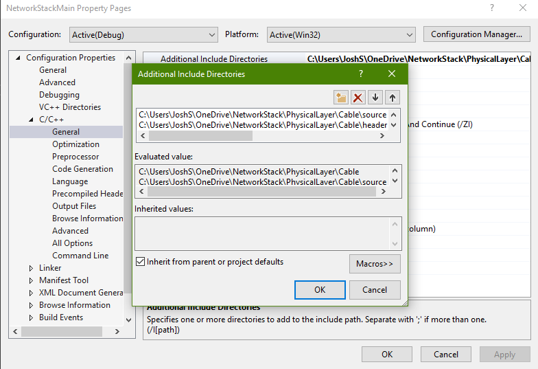This screenshot has height=369, width=538.
Task: Select General under Configuration Properties
Action: 53,70
